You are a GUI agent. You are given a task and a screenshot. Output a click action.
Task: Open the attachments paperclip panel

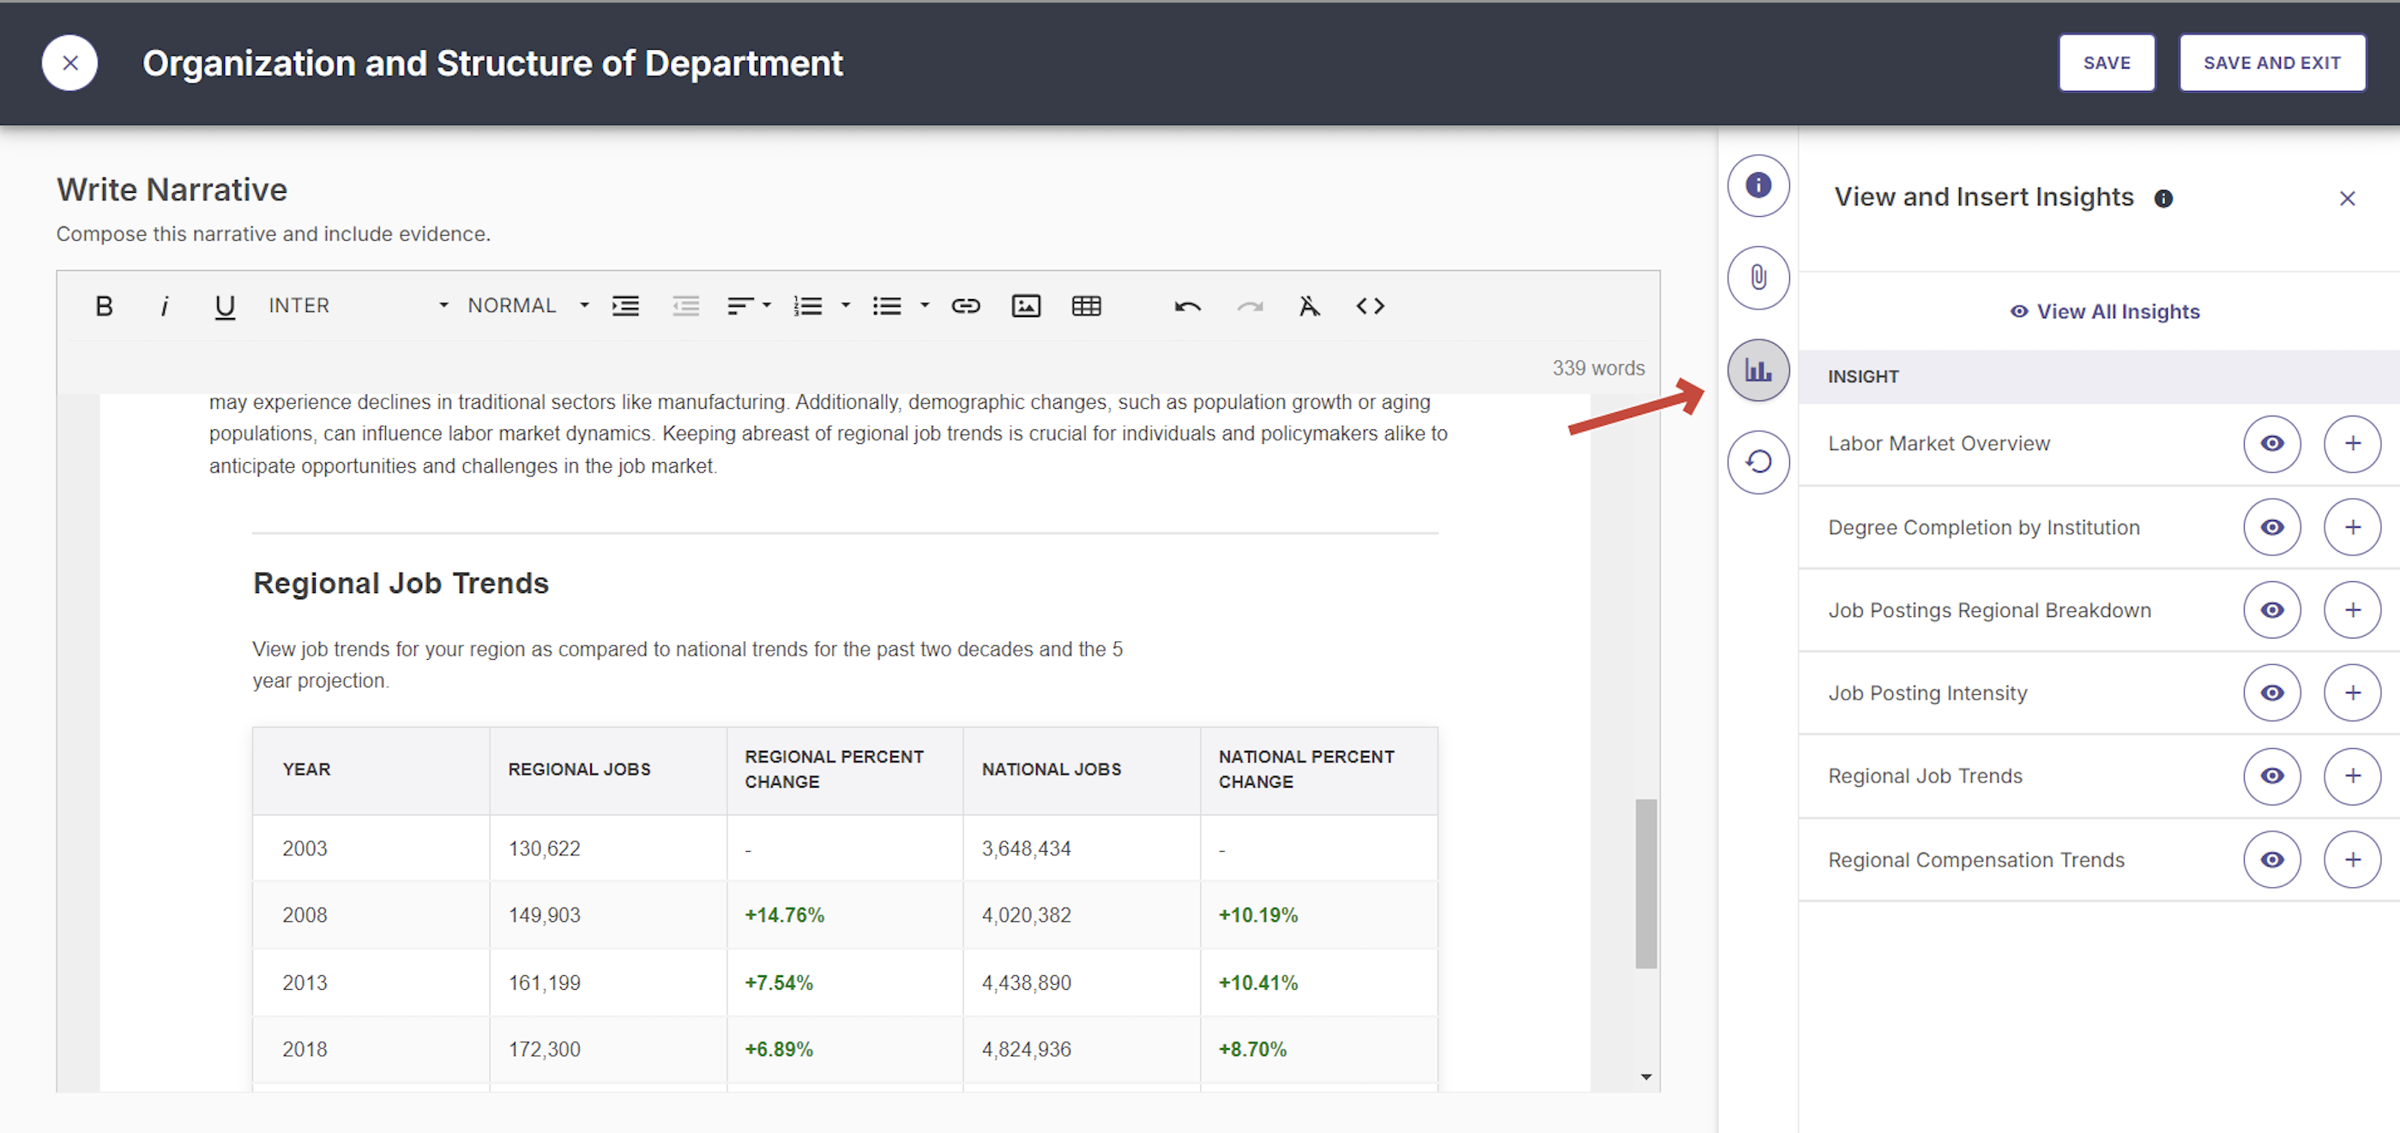1758,278
